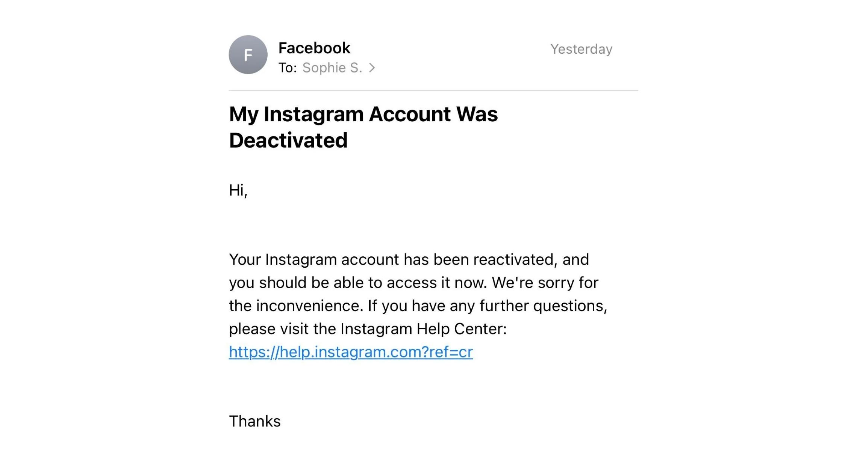Click the phrase "the inconvenience" in the body
The image size is (842, 473).
296,306
